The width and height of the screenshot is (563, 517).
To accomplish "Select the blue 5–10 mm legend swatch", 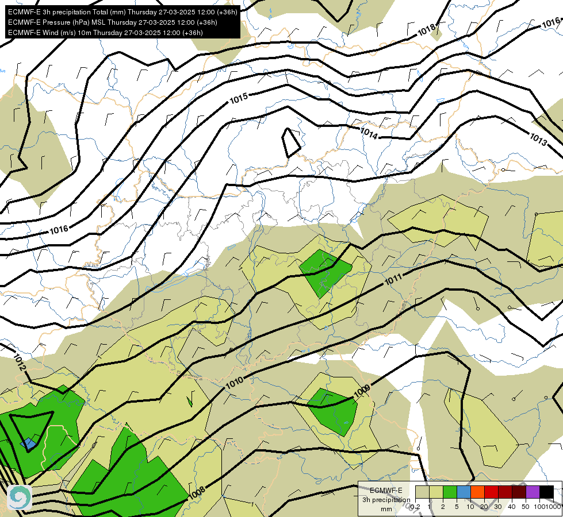I will [464, 492].
